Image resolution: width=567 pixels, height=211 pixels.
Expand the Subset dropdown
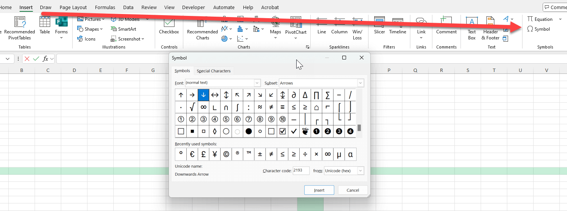pyautogui.click(x=360, y=83)
